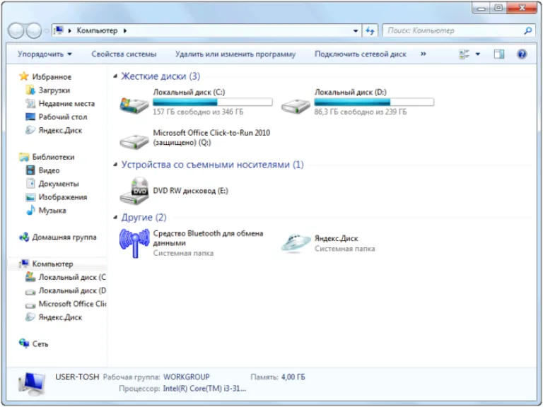Open the DVD RW drive (E:) icon
The height and width of the screenshot is (407, 543).
click(134, 191)
